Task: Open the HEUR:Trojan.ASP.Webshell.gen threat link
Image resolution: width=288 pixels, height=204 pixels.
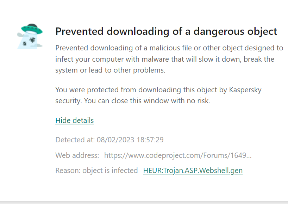Action: tap(193, 171)
